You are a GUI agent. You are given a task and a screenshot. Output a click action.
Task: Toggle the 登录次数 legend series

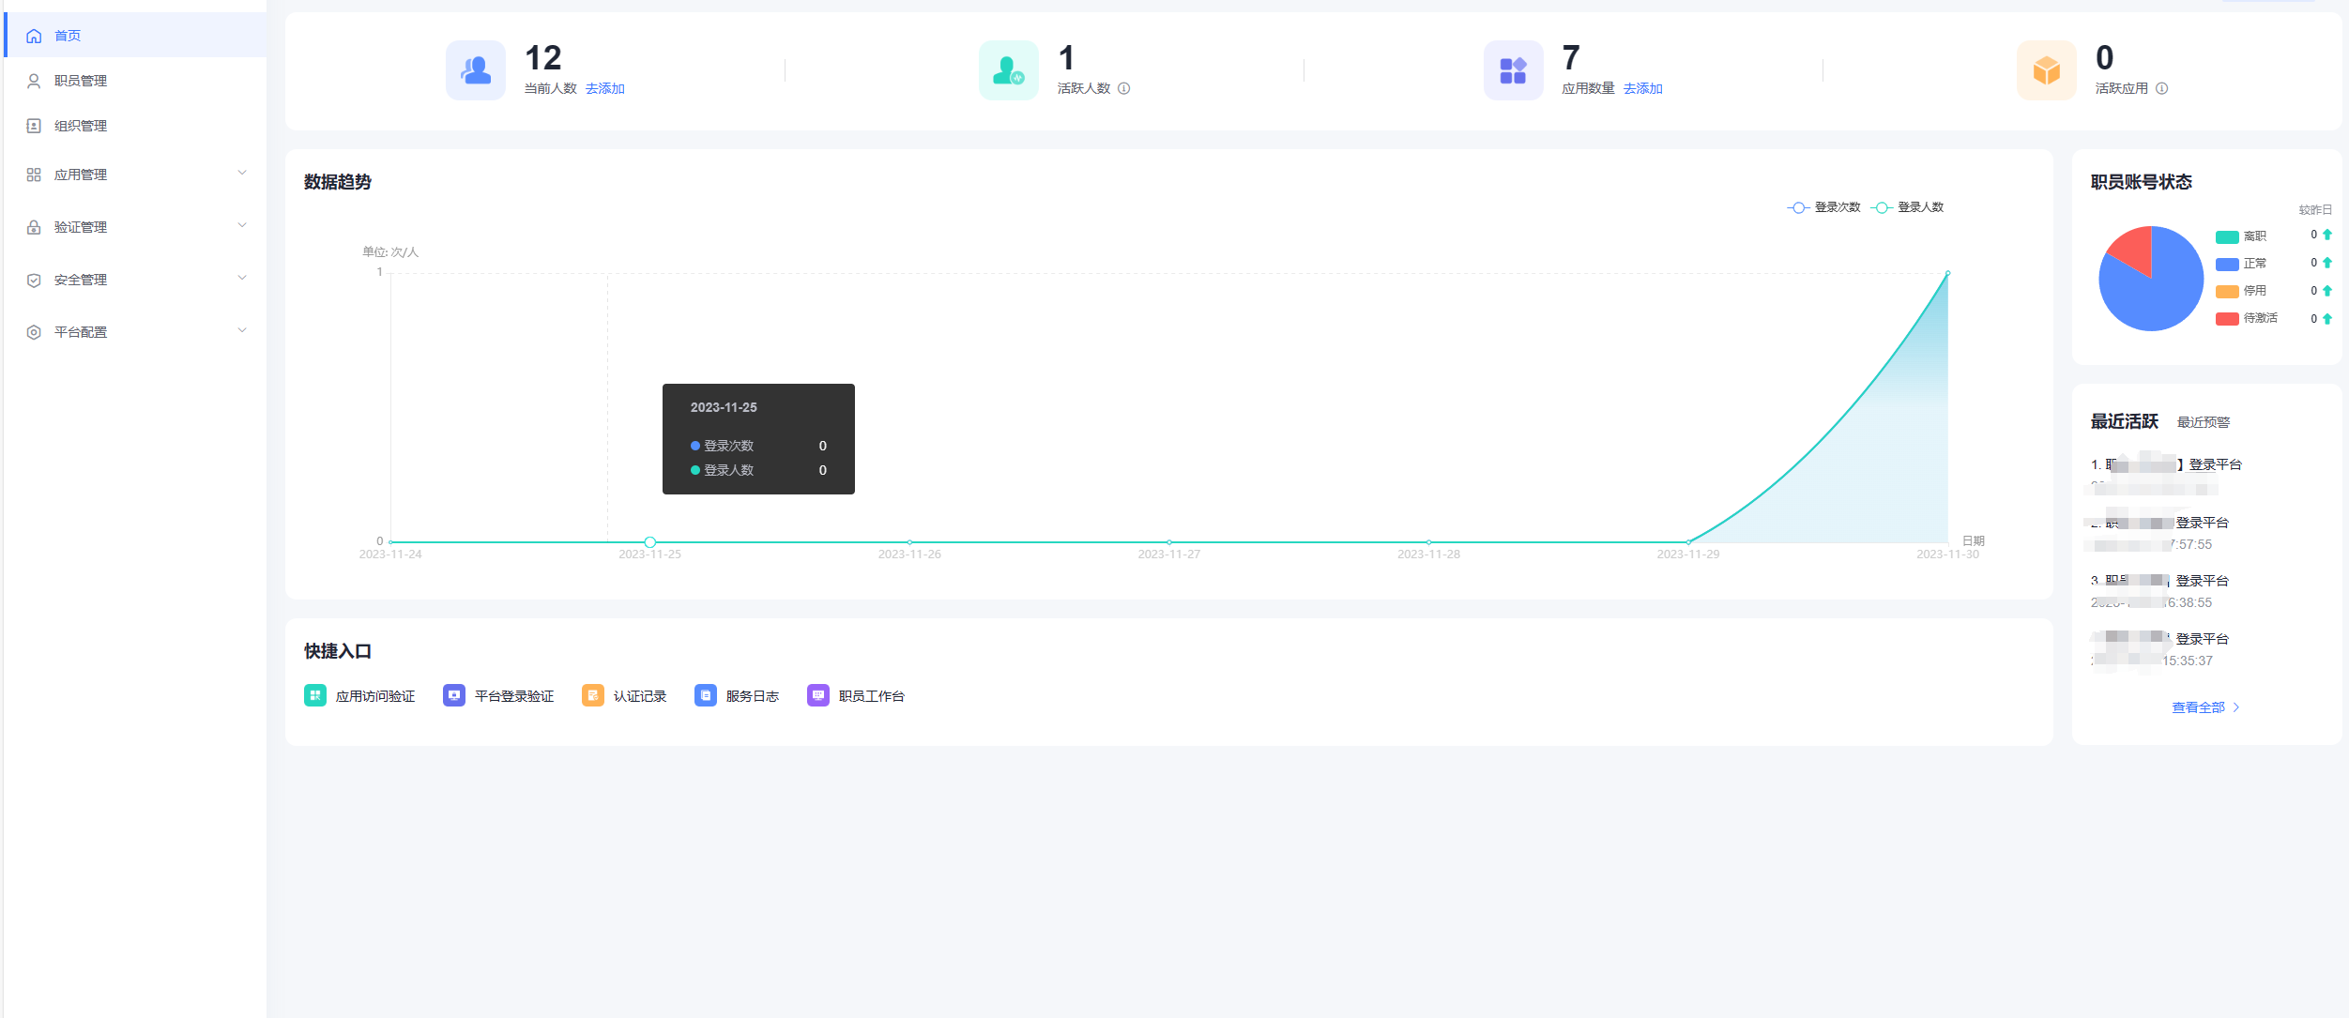[x=1823, y=207]
